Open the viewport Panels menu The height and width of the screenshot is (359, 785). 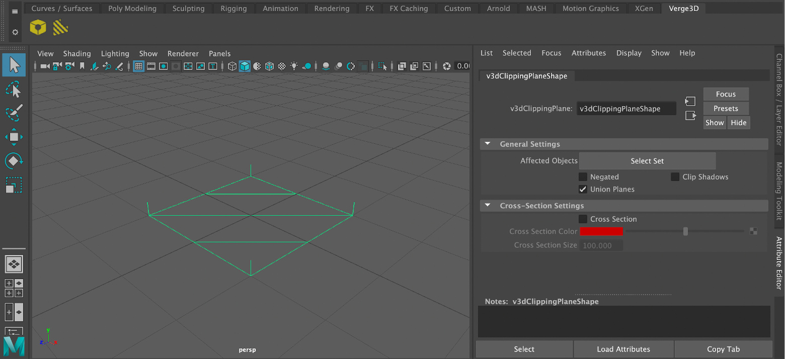pos(220,53)
